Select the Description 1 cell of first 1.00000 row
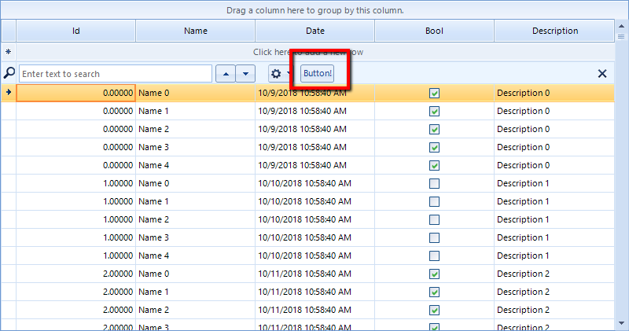Image resolution: width=629 pixels, height=331 pixels. click(554, 183)
